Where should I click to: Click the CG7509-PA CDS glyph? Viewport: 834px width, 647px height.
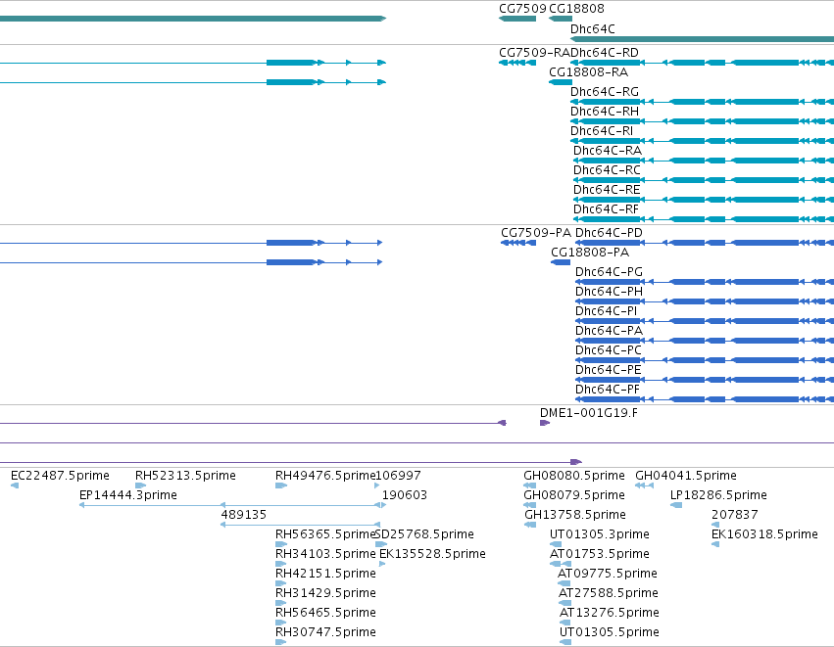(x=518, y=243)
